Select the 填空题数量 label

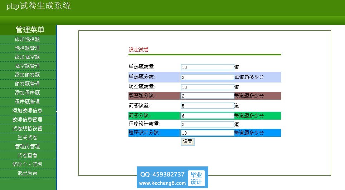142,87
